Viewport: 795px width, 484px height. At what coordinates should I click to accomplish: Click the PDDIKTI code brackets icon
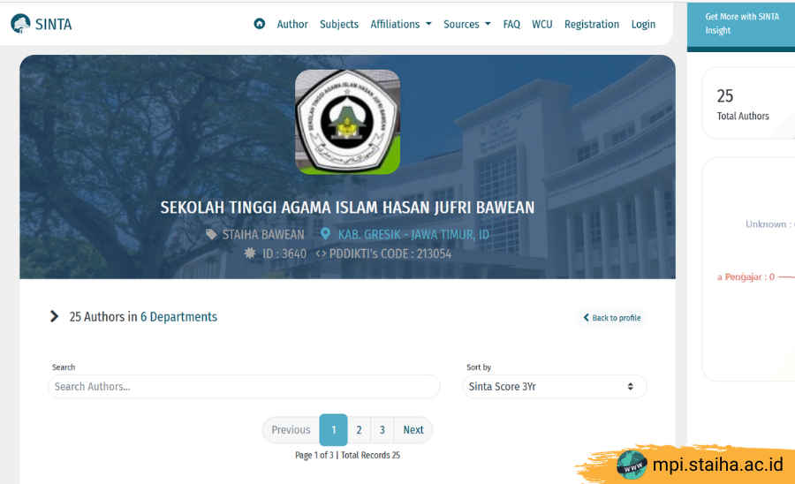321,253
